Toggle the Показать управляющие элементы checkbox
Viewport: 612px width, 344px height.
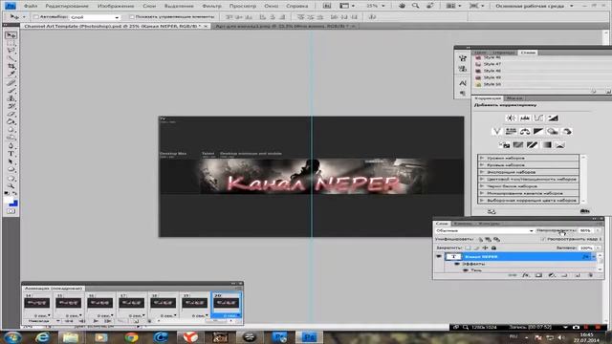point(132,17)
